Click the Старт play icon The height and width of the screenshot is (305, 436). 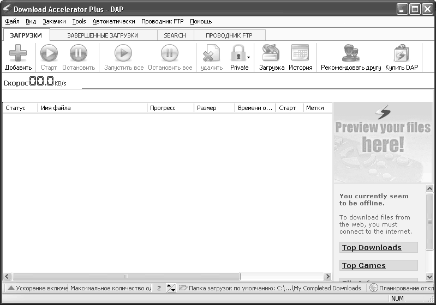(x=49, y=53)
